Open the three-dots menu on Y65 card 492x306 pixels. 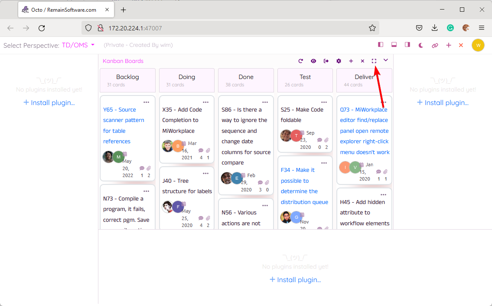point(147,102)
